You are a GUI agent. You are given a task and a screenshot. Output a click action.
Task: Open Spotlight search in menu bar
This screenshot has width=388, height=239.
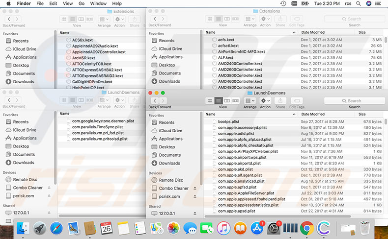coord(358,3)
